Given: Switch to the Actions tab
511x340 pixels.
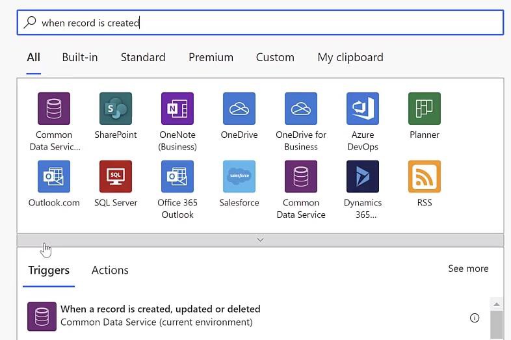Looking at the screenshot, I should coord(110,270).
